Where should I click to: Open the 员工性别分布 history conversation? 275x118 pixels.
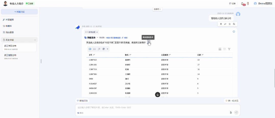(x=10, y=55)
